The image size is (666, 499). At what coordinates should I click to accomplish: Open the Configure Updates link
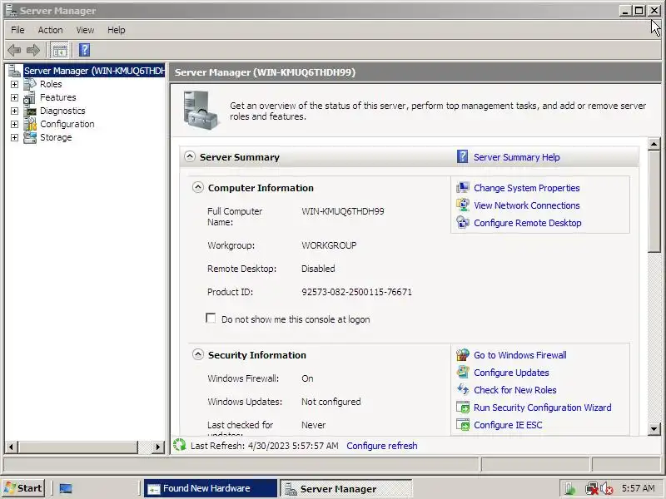tap(511, 373)
